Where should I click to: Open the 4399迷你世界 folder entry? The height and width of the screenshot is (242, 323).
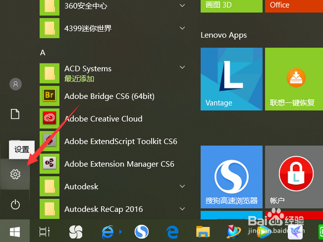click(x=113, y=28)
